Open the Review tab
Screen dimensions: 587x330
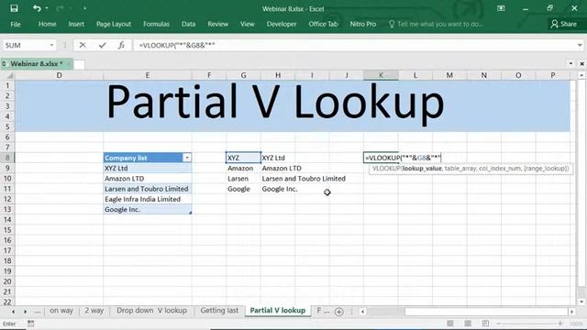(218, 24)
